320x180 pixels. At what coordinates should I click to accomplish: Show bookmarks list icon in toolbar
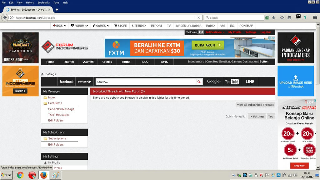pyautogui.click(x=289, y=18)
